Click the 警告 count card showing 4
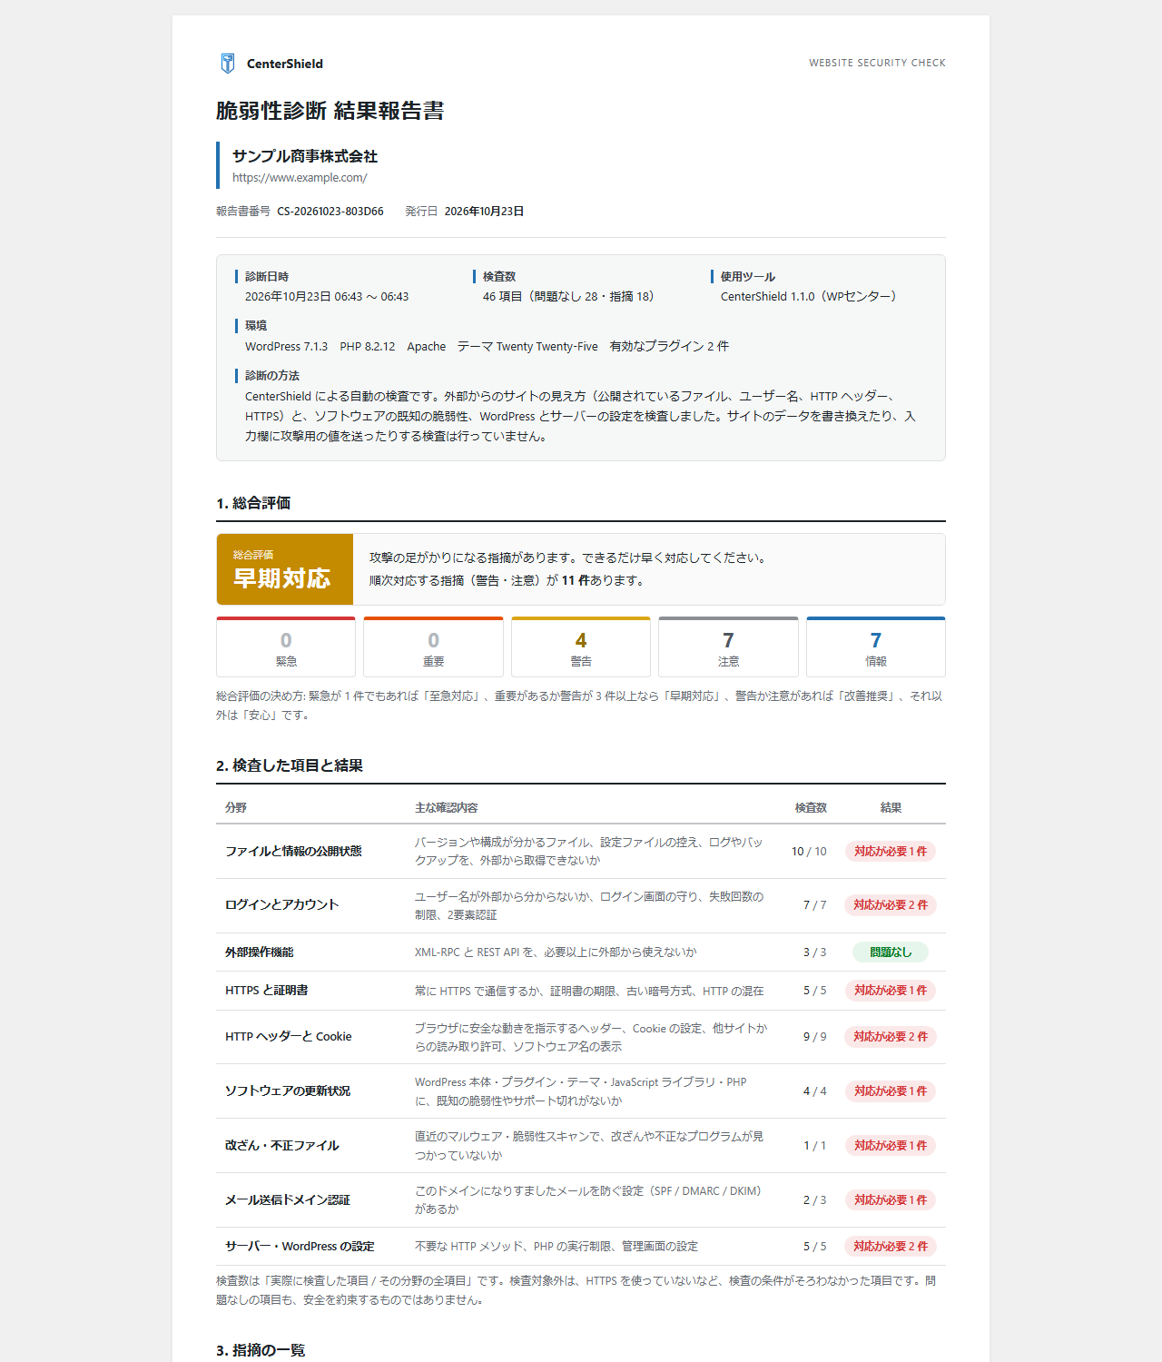The width and height of the screenshot is (1162, 1362). [x=581, y=647]
